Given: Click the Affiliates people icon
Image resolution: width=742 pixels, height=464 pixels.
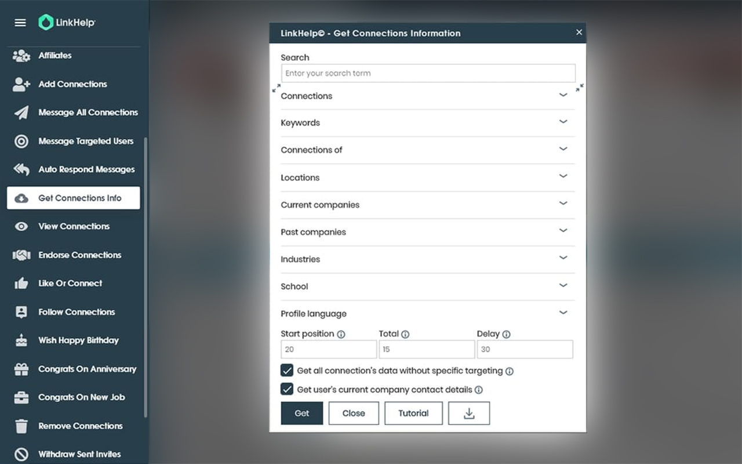Looking at the screenshot, I should click(x=21, y=56).
